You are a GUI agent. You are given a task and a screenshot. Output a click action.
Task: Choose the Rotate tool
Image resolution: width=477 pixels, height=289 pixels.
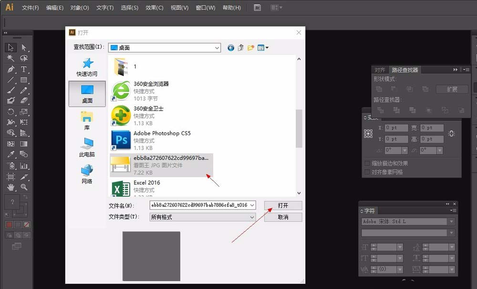tap(10, 111)
